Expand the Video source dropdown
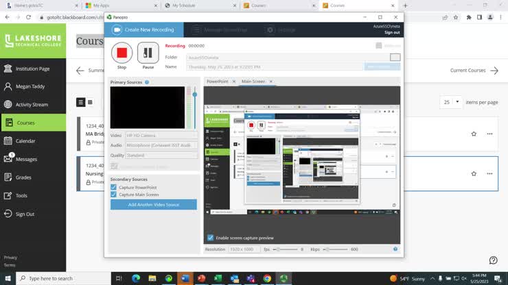508x285 pixels. (x=161, y=136)
